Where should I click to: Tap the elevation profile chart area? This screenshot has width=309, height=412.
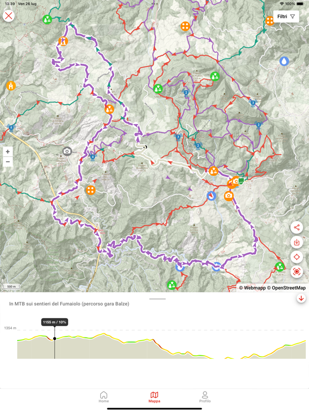161,344
